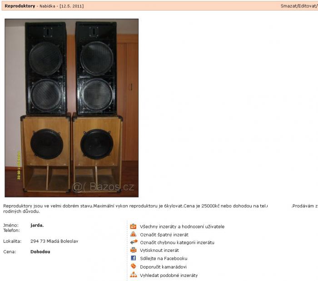Click the 'Nabídka' label in header bar

point(47,6)
